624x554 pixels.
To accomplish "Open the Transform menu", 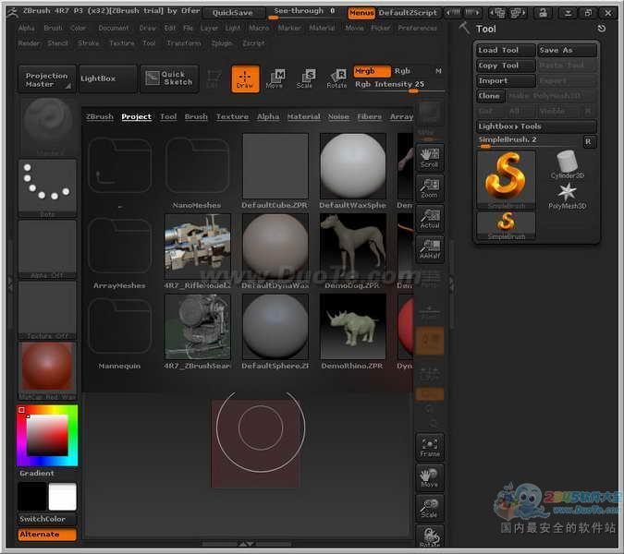I will click(x=184, y=42).
